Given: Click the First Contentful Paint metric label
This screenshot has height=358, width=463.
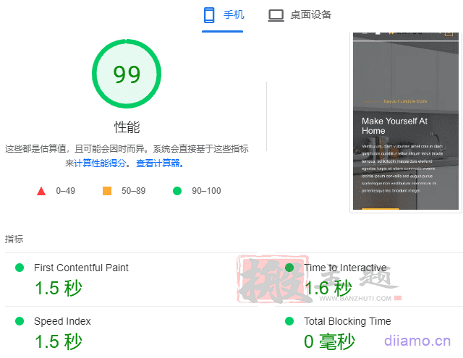Looking at the screenshot, I should tap(81, 268).
